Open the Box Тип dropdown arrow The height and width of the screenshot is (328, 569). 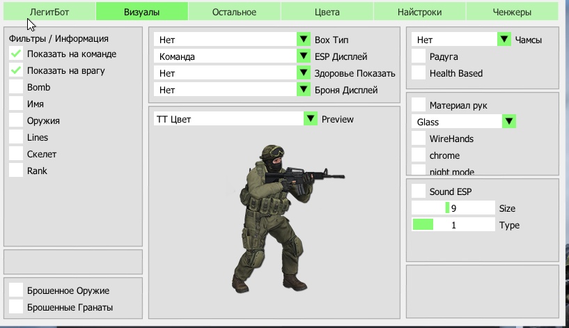tap(304, 39)
